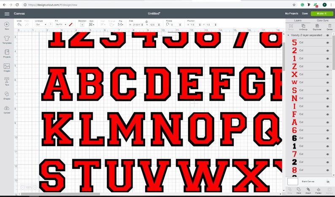Viewport: 335px width, 197px height.
Task: Open the Fill dropdown
Action: 61,24
